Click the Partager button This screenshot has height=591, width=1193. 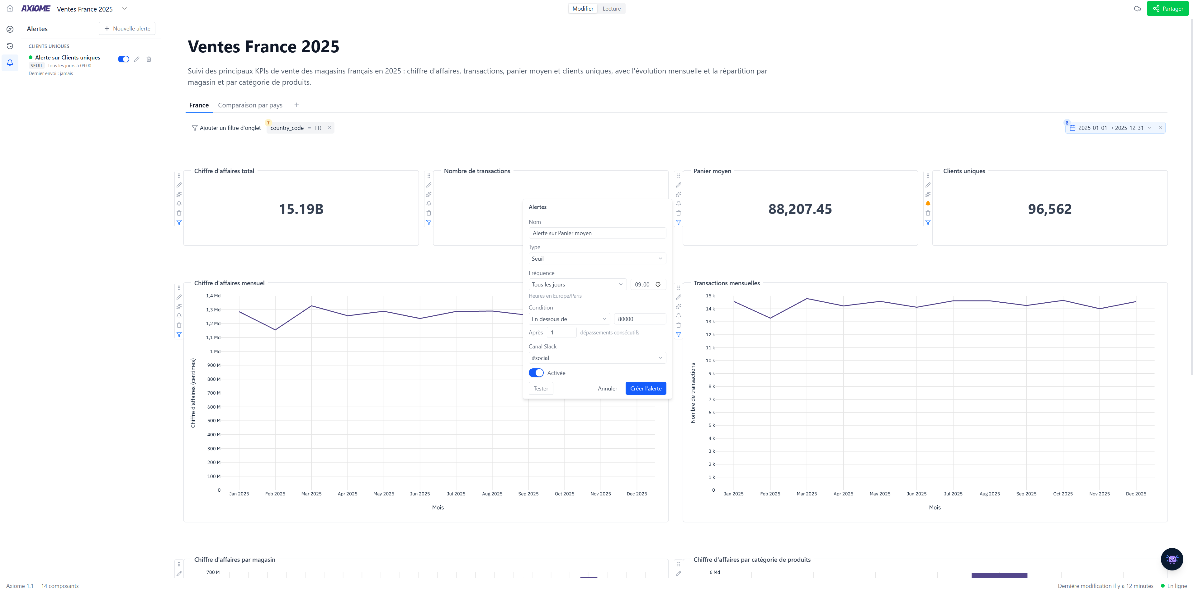[1167, 8]
